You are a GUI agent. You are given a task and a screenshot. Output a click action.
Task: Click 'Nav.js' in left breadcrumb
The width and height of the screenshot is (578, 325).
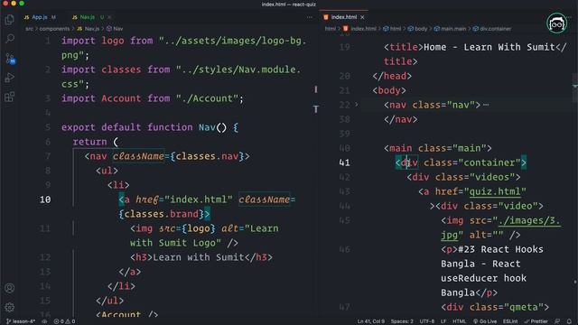(x=89, y=28)
